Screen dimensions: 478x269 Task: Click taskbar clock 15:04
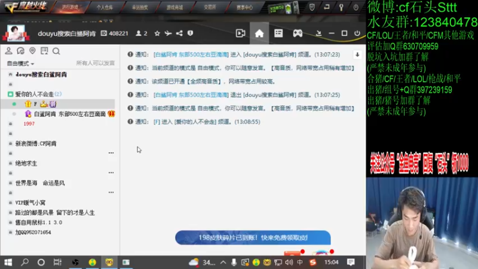332,262
